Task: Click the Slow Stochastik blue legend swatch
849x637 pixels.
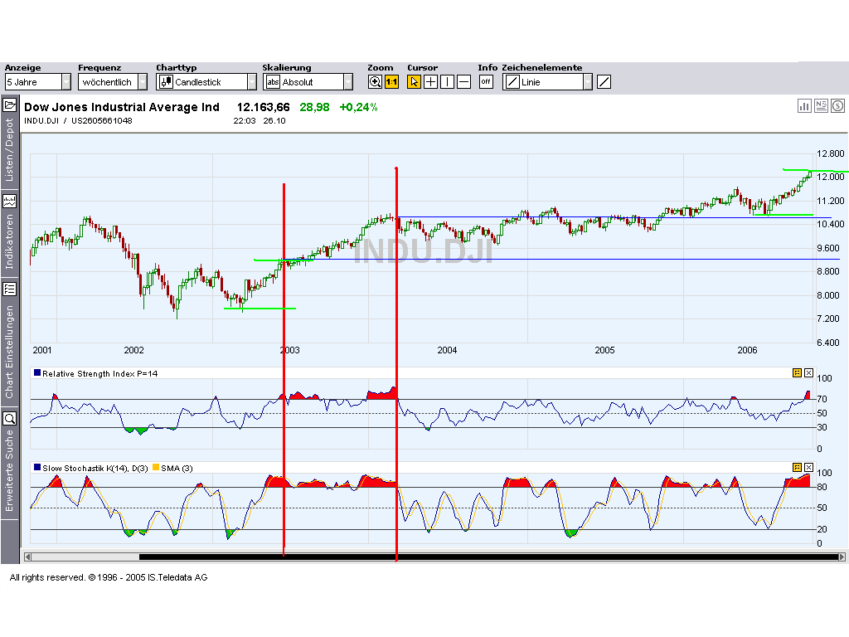Action: click(37, 467)
